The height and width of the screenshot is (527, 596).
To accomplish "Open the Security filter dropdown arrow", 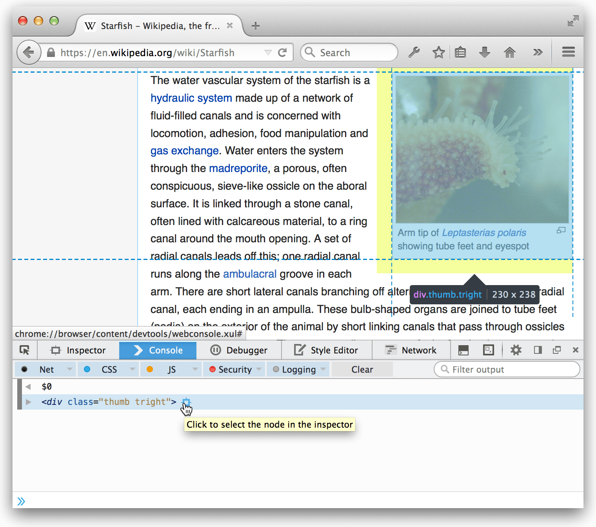I will point(259,370).
